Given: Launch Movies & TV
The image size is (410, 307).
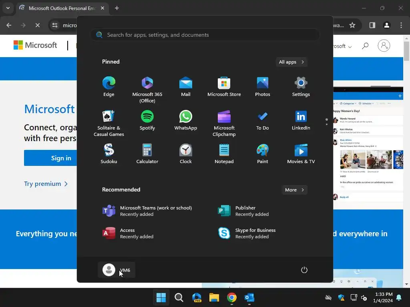Looking at the screenshot, I should 301,154.
